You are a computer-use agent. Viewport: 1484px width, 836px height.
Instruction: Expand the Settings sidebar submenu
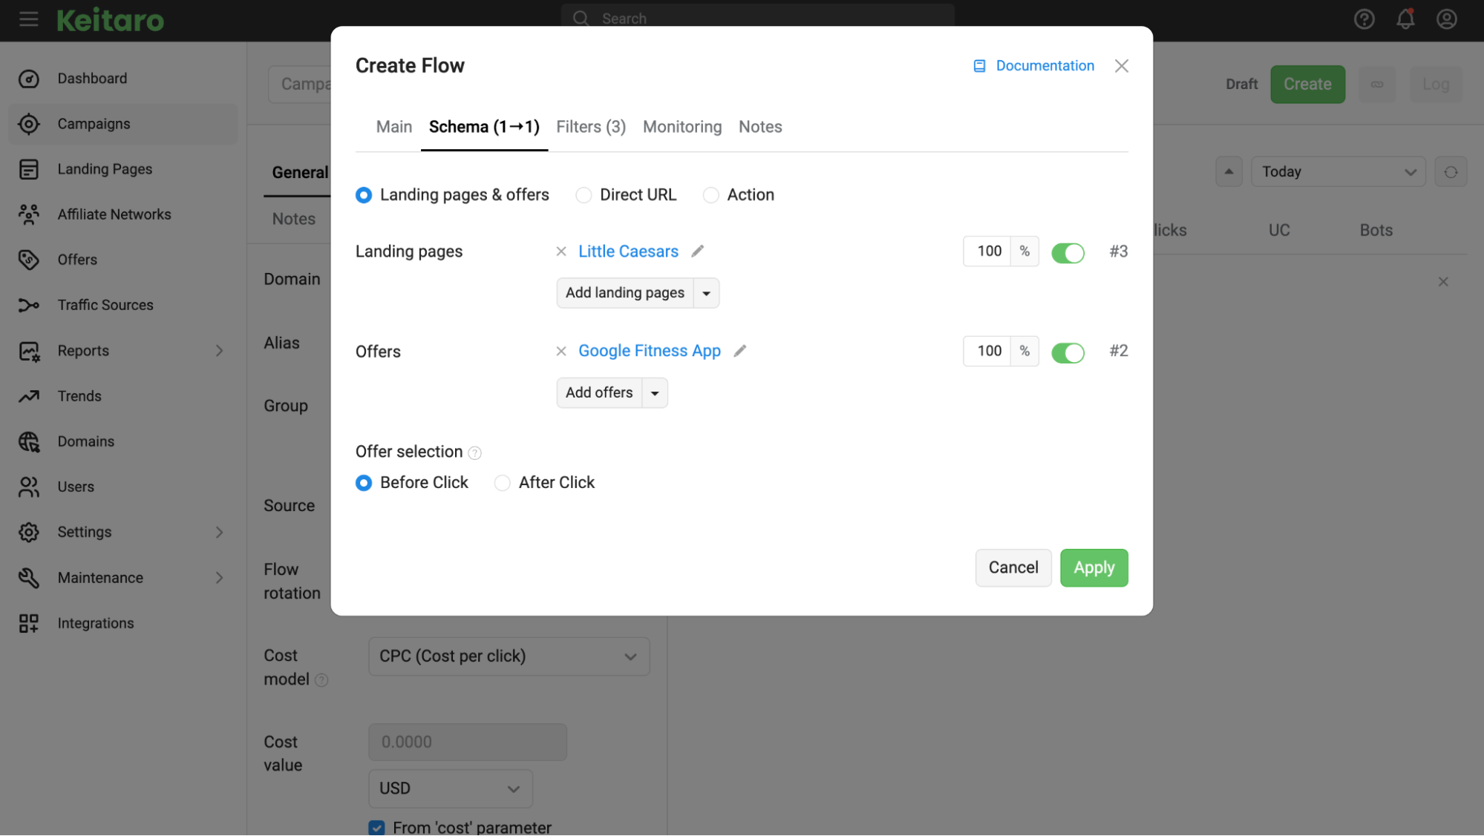pyautogui.click(x=219, y=533)
